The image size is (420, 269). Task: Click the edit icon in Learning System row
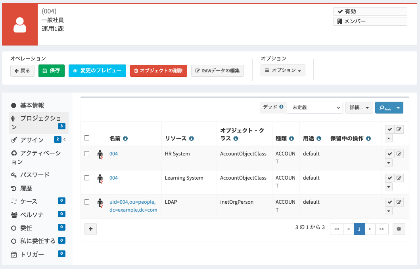399,178
